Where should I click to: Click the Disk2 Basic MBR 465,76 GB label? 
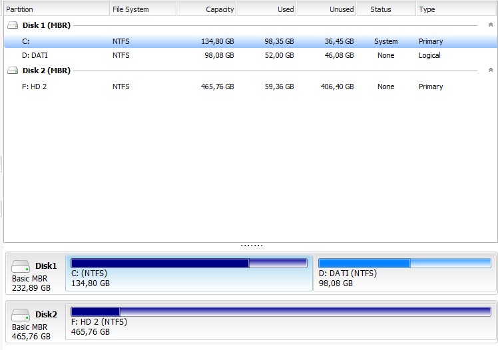pos(31,331)
